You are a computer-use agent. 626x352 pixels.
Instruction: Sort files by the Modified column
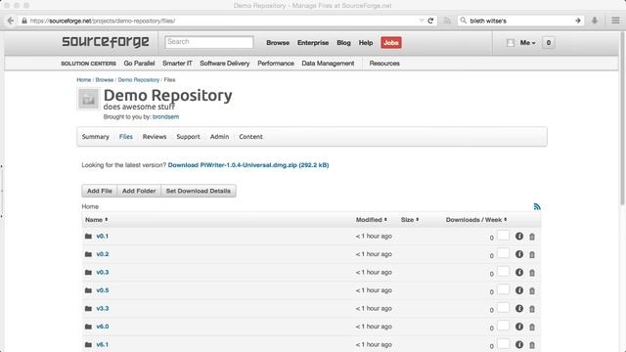[x=372, y=220]
